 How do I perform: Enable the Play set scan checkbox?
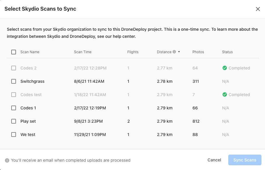(x=14, y=121)
